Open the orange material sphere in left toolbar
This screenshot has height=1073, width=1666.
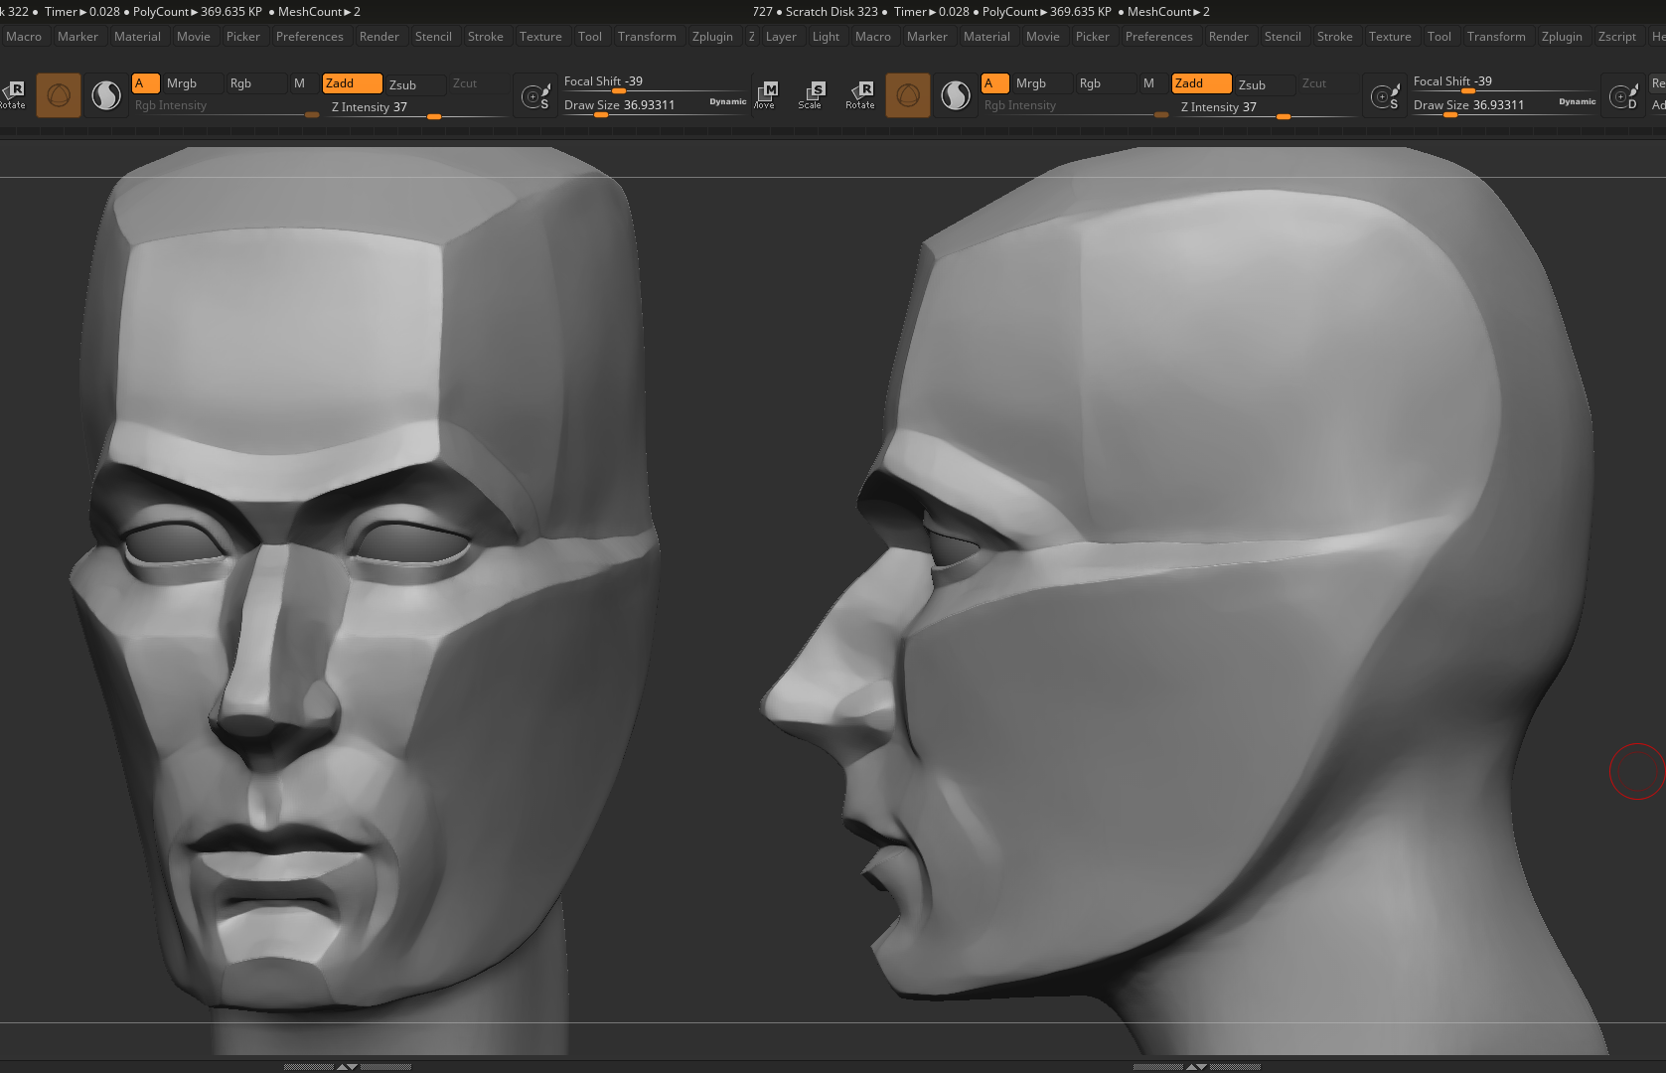pos(59,95)
